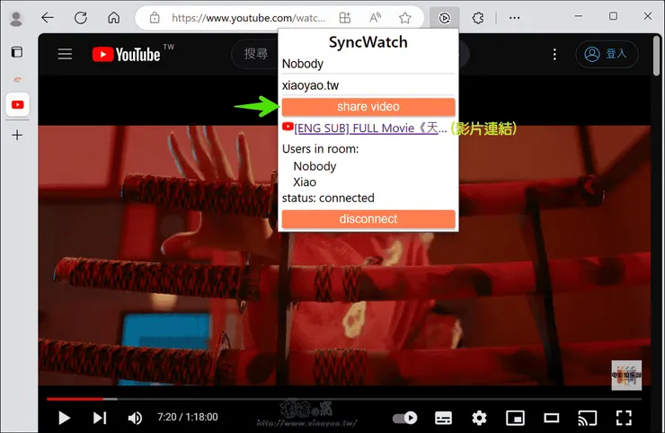Viewport: 665px width, 433px height.
Task: Click the small pinned tab icon above YouTube tab
Action: click(17, 79)
